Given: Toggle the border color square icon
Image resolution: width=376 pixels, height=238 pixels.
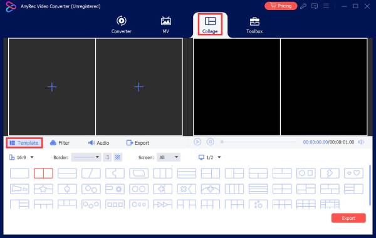Looking at the screenshot, I should tap(107, 157).
